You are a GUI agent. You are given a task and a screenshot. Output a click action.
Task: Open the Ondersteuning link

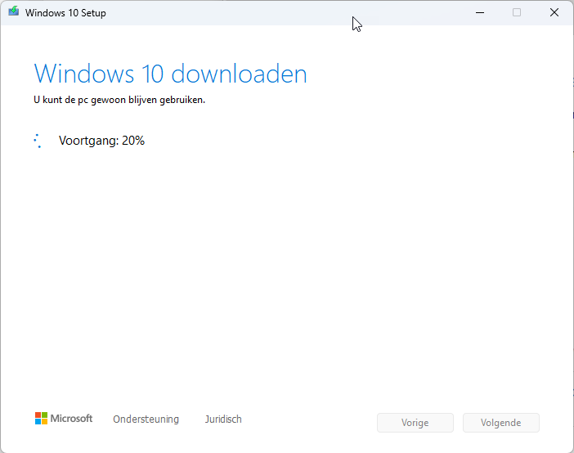click(x=146, y=419)
